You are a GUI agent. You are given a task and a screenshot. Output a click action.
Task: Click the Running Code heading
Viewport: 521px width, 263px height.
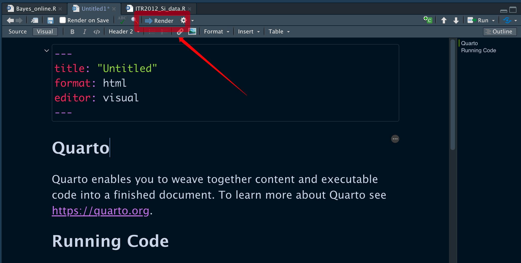coord(110,241)
